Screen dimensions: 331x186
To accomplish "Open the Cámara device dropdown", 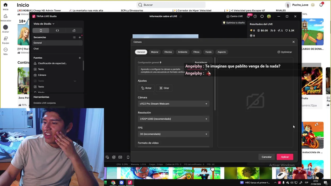I will point(174,104).
